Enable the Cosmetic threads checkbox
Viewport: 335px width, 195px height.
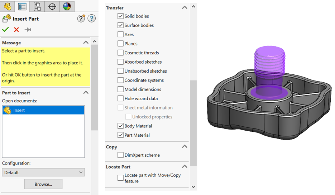point(120,53)
